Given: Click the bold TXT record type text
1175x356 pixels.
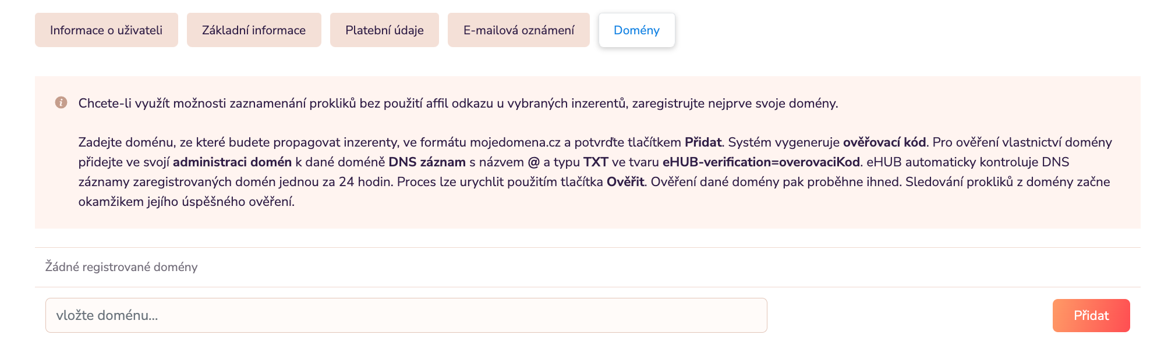Looking at the screenshot, I should 596,162.
